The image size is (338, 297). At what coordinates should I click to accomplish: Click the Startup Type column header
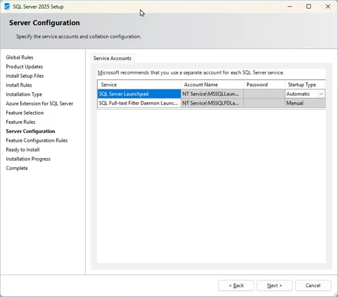(x=305, y=84)
